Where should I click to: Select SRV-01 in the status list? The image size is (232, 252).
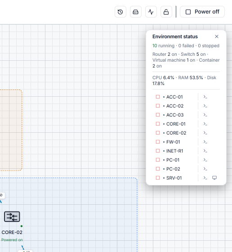coord(174,178)
